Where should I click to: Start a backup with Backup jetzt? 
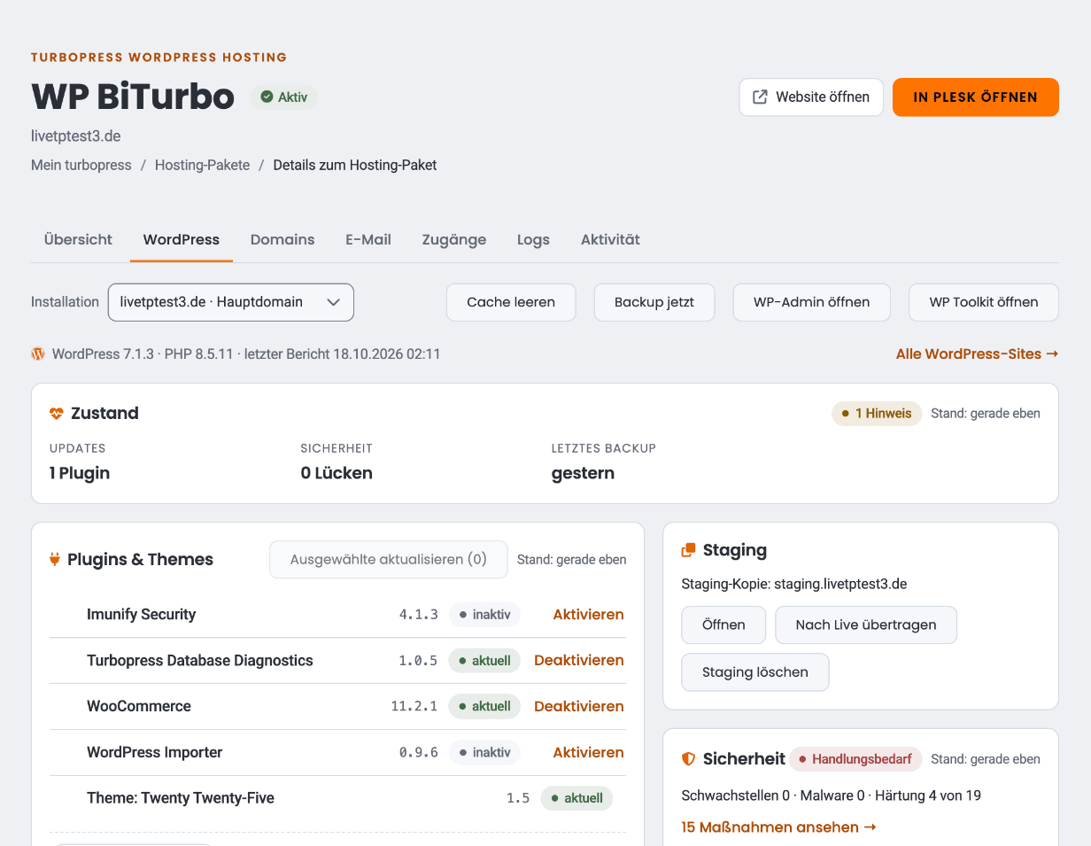coord(654,302)
